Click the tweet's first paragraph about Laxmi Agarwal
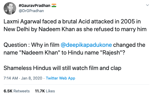The height and width of the screenshot is (97, 153). pyautogui.click(x=75, y=25)
